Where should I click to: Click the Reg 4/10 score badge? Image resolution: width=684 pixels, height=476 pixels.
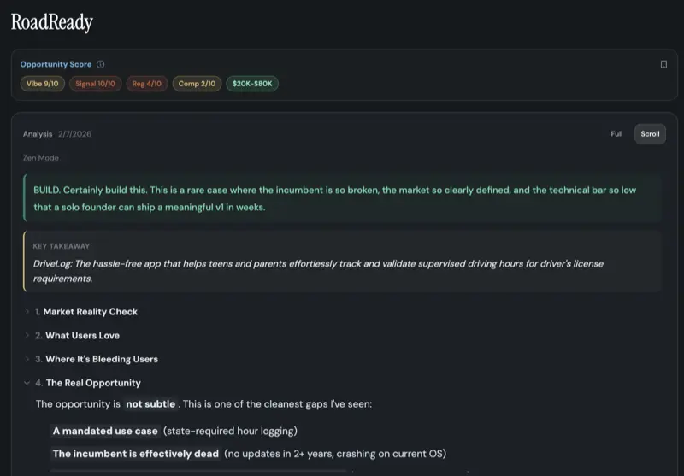click(147, 84)
